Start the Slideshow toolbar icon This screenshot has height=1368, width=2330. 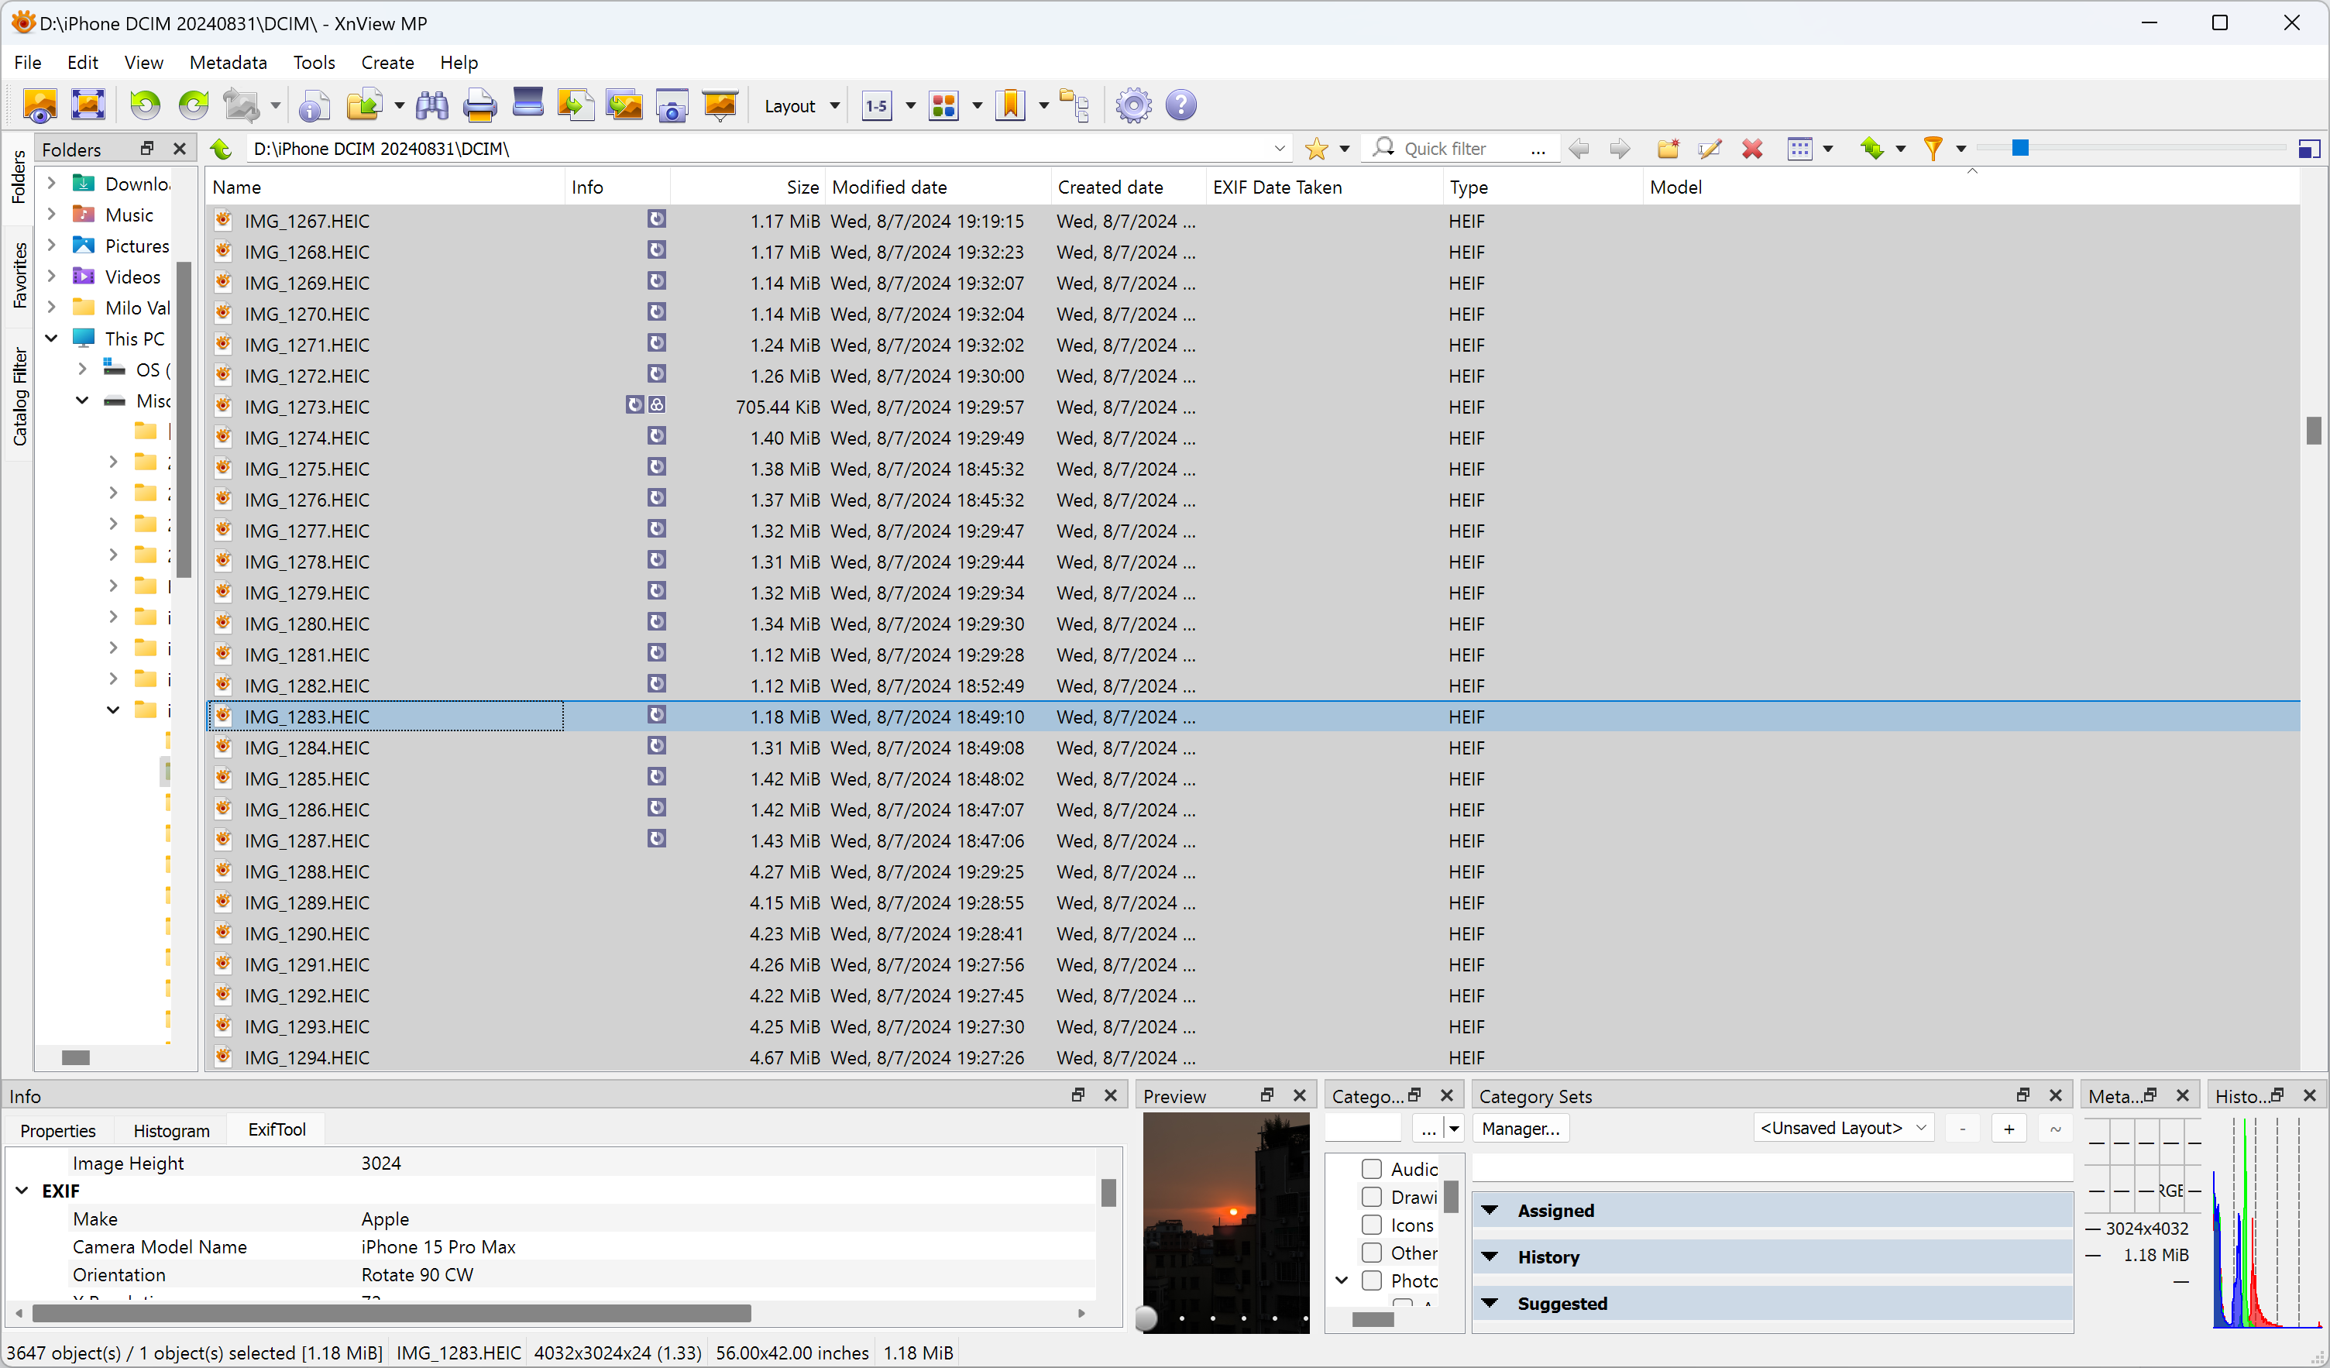click(x=720, y=105)
